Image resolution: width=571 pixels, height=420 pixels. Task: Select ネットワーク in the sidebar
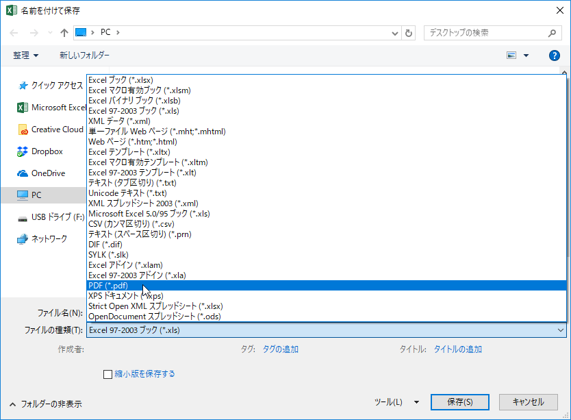click(42, 239)
